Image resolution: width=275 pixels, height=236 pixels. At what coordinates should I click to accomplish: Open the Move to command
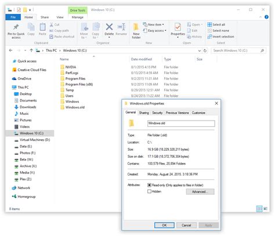pyautogui.click(x=84, y=31)
